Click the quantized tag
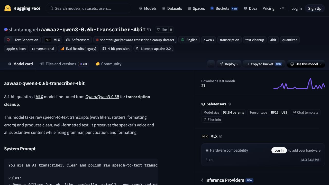Screen dimensions: 329x185 [x=290, y=40]
